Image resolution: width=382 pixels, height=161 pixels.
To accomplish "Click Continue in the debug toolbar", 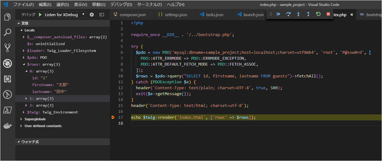I will coord(278,14).
